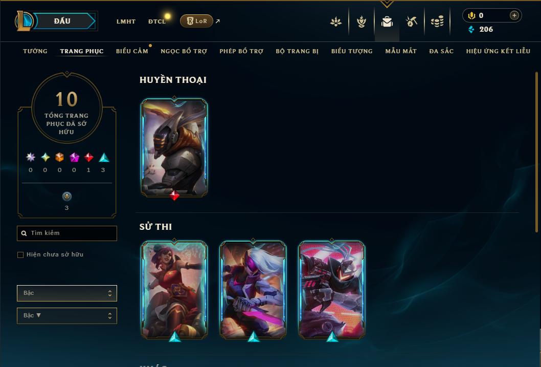Switch to the TƯỚNG tab

35,51
